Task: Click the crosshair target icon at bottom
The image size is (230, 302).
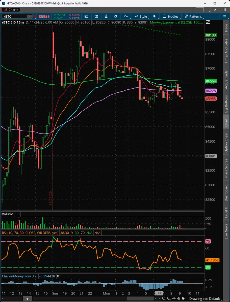Action: coord(179,298)
